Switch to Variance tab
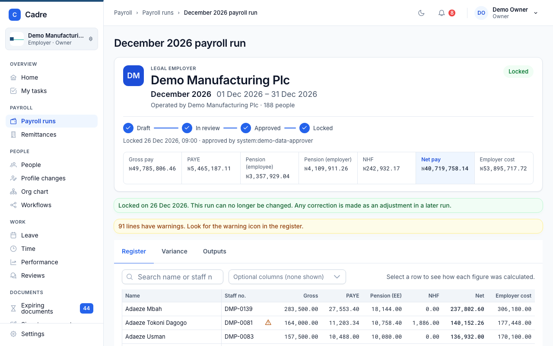The width and height of the screenshot is (553, 346). point(175,251)
